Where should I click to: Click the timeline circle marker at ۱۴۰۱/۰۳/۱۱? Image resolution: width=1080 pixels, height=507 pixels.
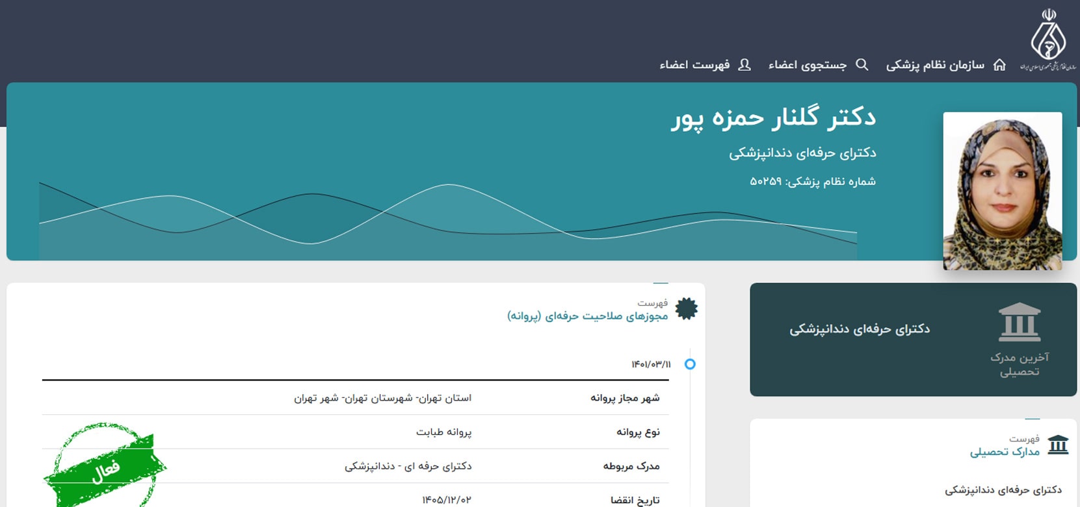690,364
